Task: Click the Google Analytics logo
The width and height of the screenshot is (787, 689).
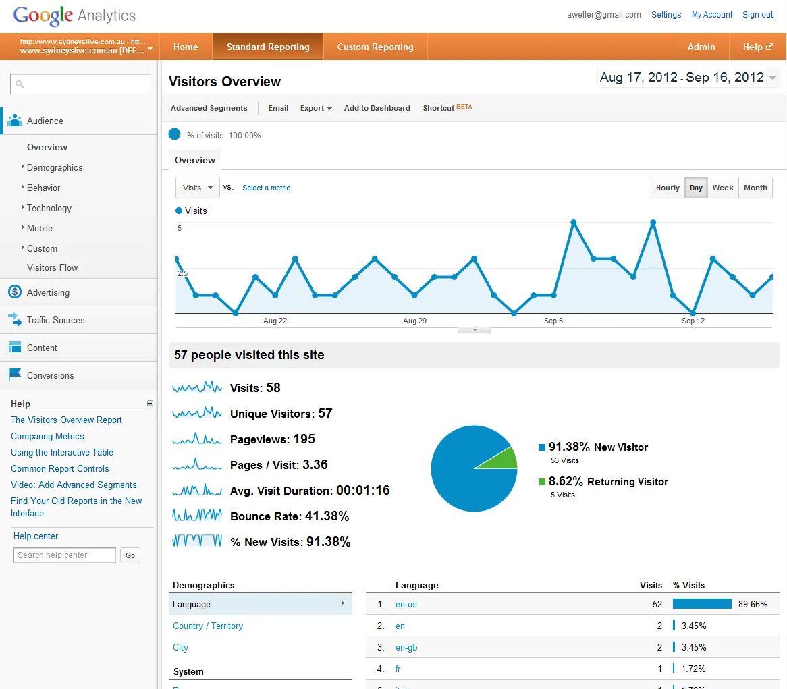Action: pos(74,16)
